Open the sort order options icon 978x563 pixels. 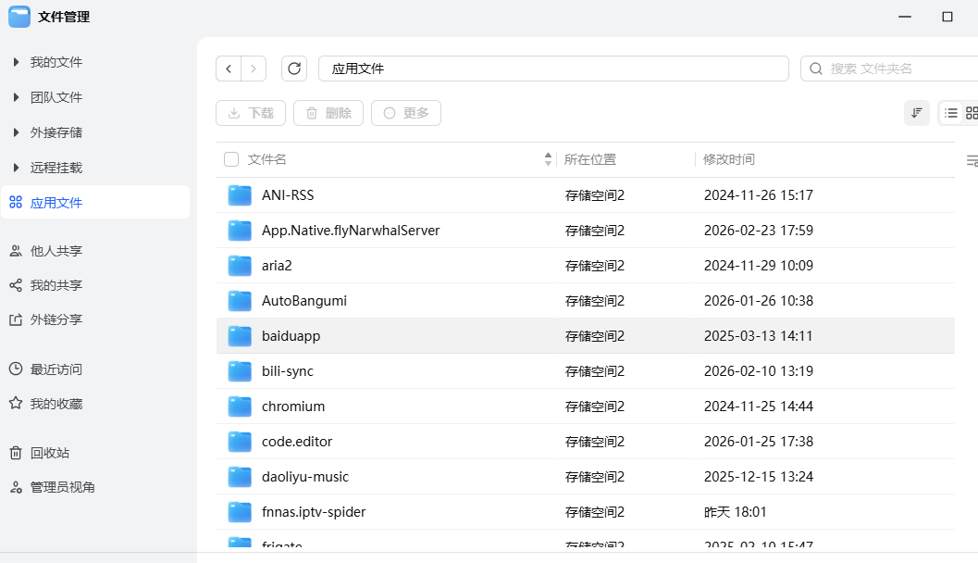[917, 113]
